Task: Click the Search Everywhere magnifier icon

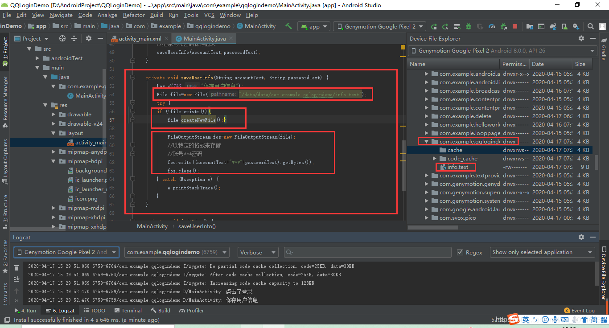Action: tap(591, 26)
